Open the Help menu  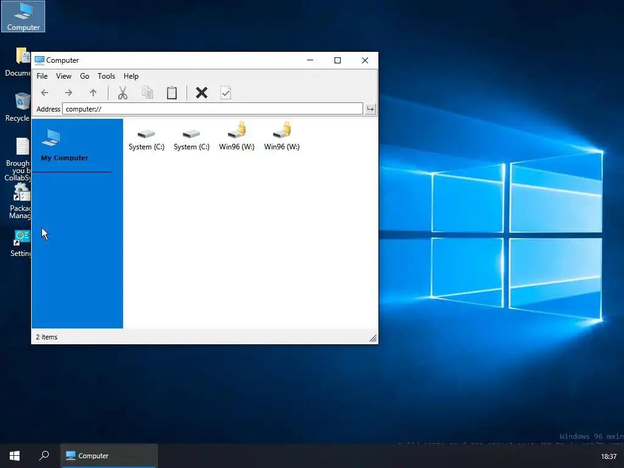[131, 76]
